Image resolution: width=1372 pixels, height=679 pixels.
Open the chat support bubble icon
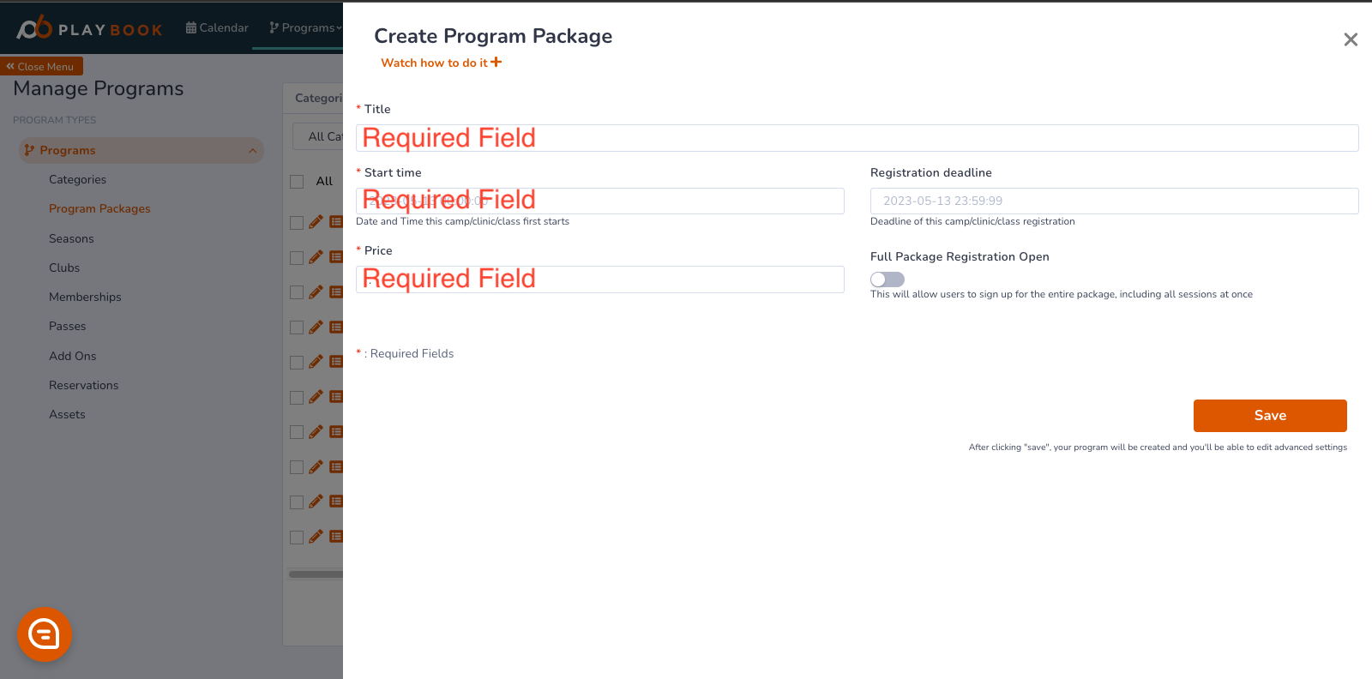coord(44,634)
